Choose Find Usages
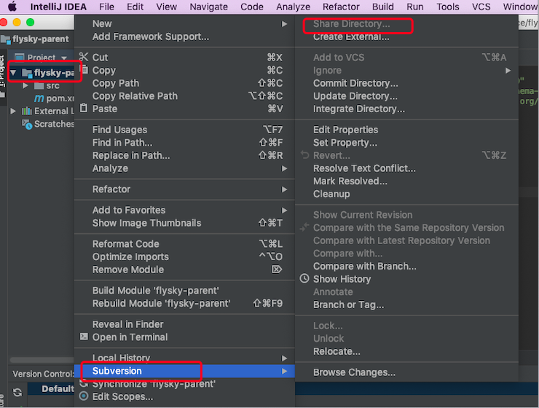 pyautogui.click(x=184, y=130)
